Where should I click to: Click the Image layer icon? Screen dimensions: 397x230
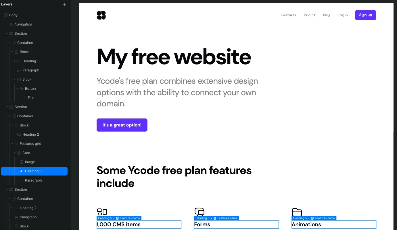pyautogui.click(x=22, y=162)
